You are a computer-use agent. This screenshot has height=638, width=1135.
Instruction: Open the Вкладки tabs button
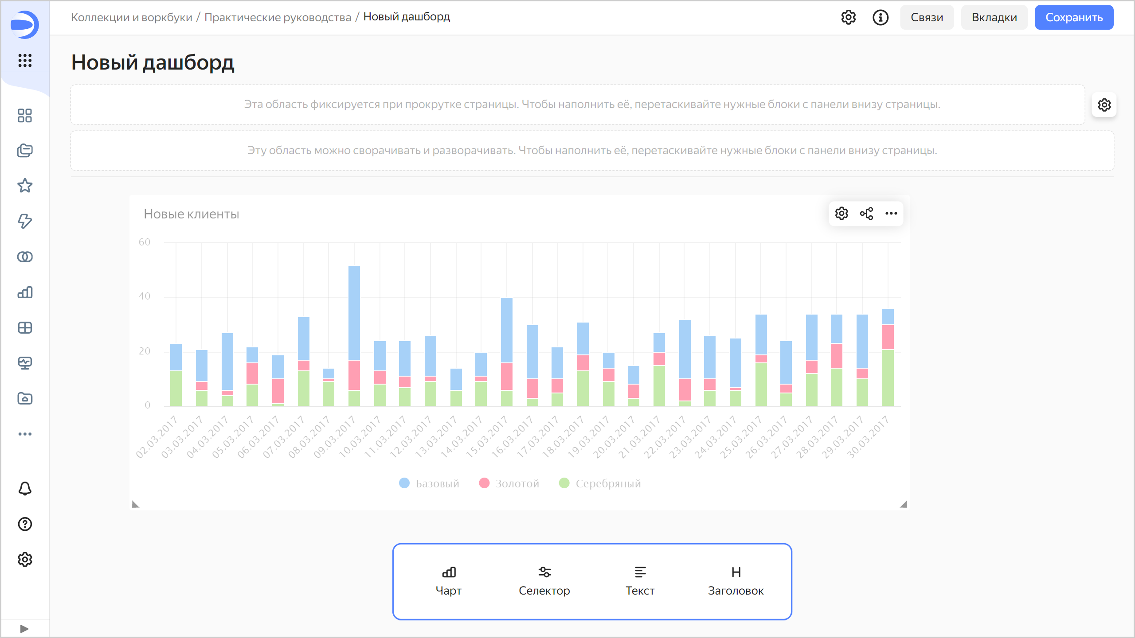(x=994, y=18)
